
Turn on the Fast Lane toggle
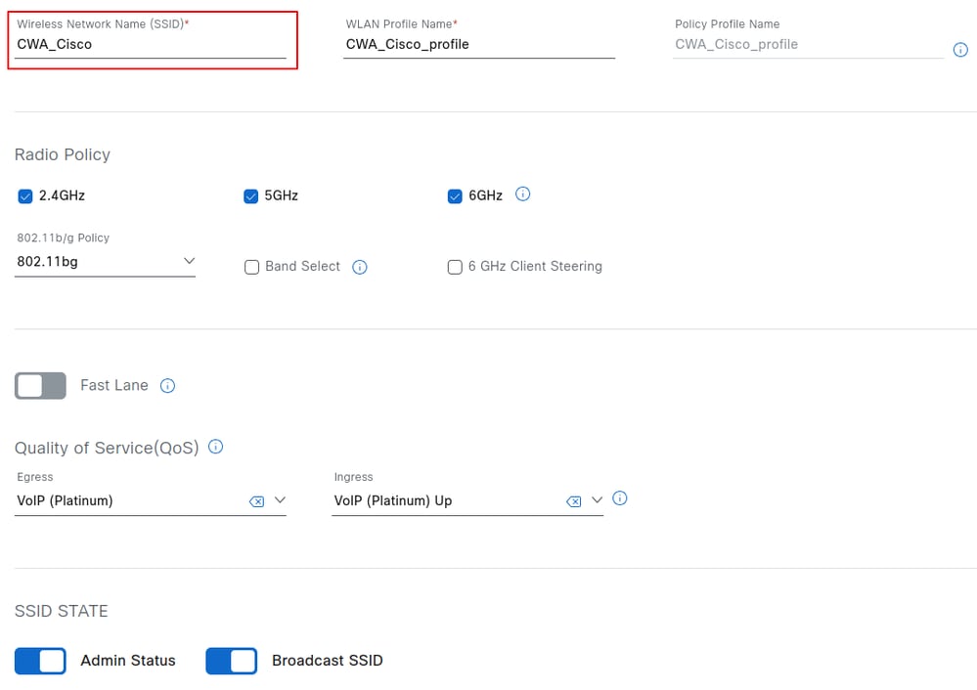pos(40,386)
